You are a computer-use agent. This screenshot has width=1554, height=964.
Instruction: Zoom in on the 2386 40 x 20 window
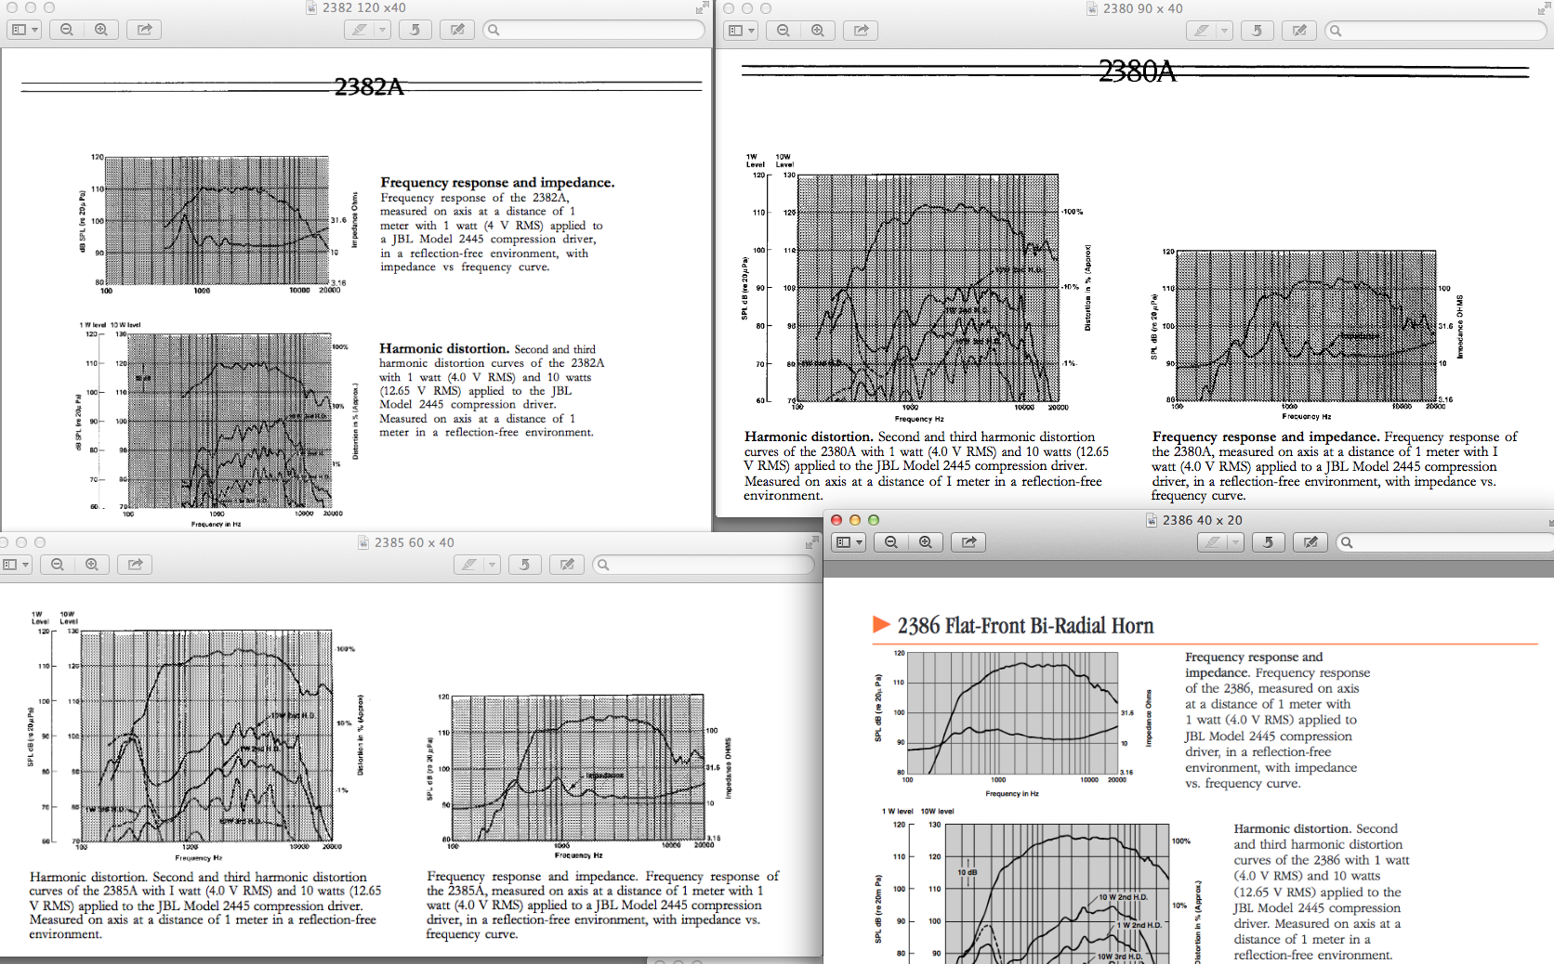[926, 541]
